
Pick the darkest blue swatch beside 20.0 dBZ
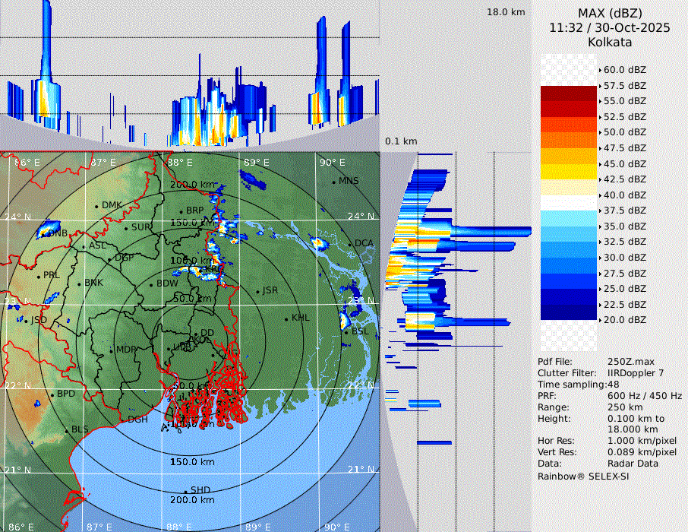569,312
